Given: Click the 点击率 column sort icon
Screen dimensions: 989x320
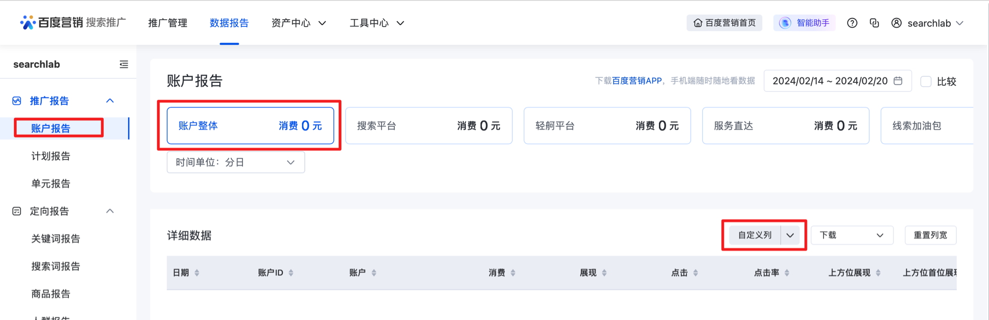Looking at the screenshot, I should tap(787, 273).
